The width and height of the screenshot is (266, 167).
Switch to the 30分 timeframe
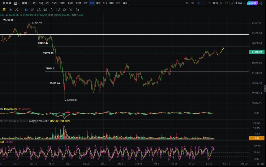(x=62, y=3)
